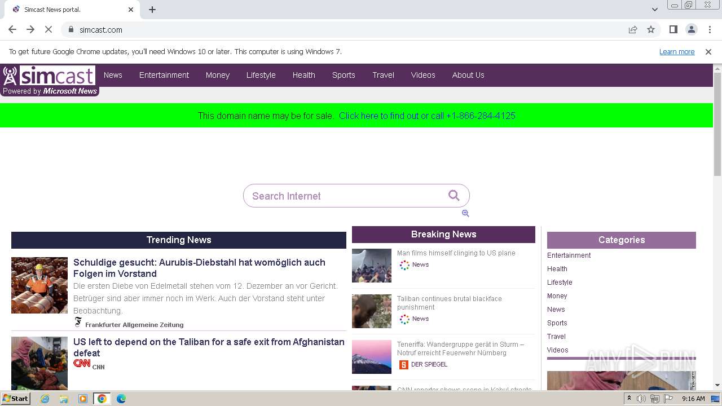Launch Internet Explorer from taskbar
Image resolution: width=722 pixels, height=406 pixels.
point(45,399)
